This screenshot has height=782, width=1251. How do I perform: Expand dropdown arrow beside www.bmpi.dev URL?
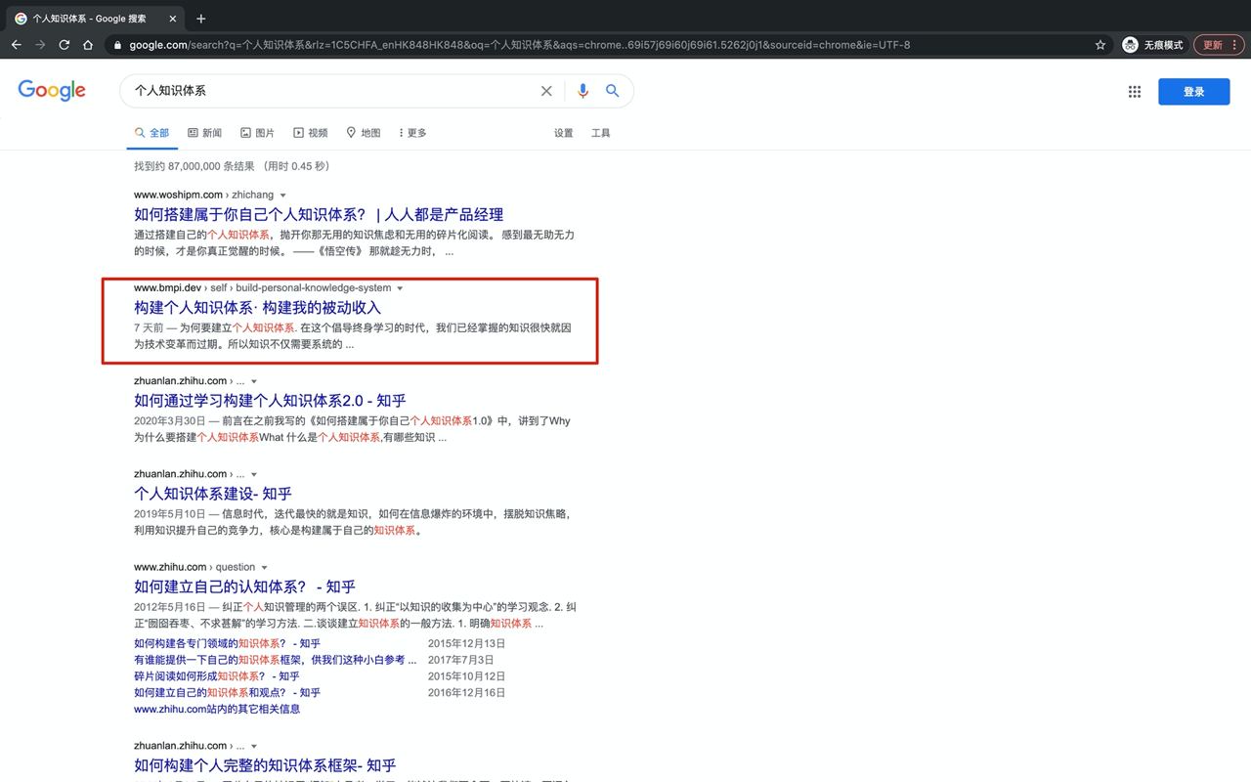(x=400, y=288)
